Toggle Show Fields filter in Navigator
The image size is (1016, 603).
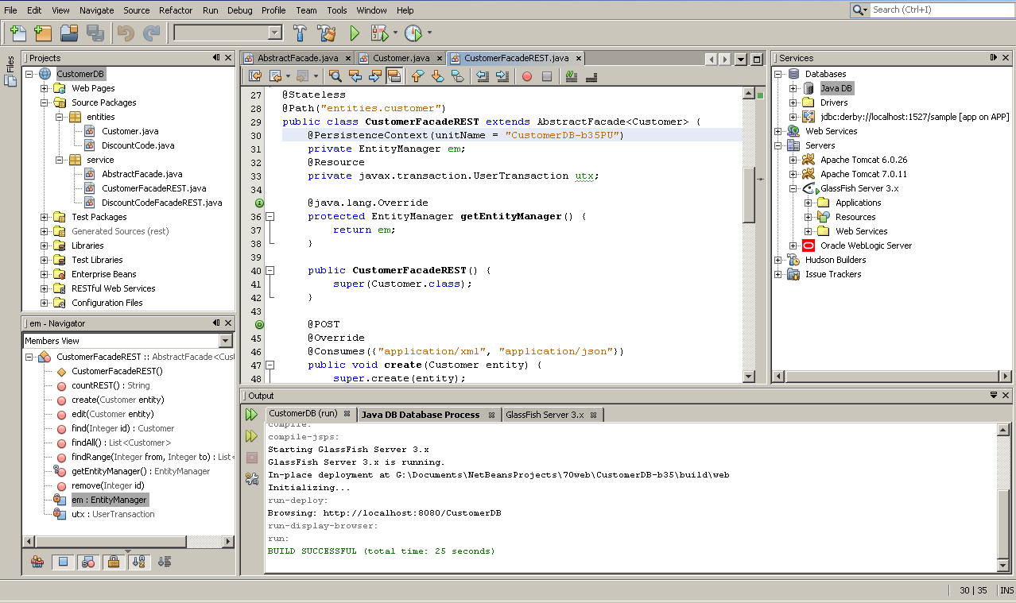coord(64,562)
